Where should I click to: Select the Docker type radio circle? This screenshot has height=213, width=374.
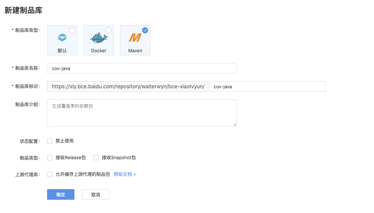click(x=109, y=30)
